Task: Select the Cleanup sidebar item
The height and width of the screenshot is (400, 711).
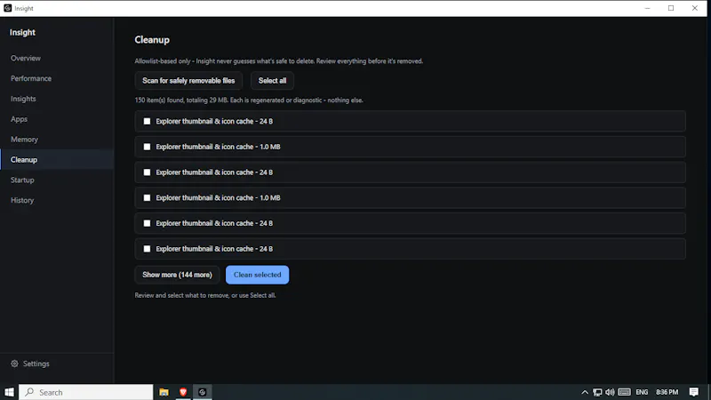Action: (57, 160)
